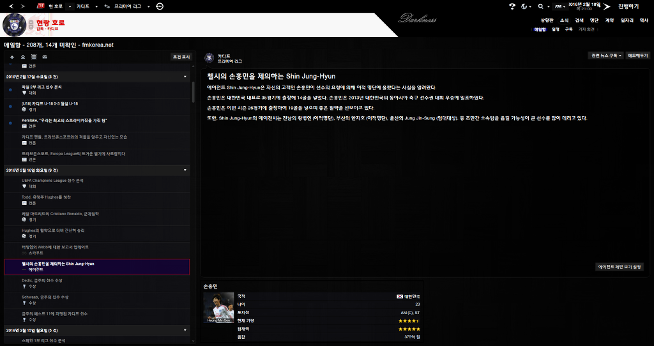This screenshot has width=654, height=346.
Task: Open mail Hughes의 활약으로 더비 간신히 승리
Action: [x=97, y=234]
